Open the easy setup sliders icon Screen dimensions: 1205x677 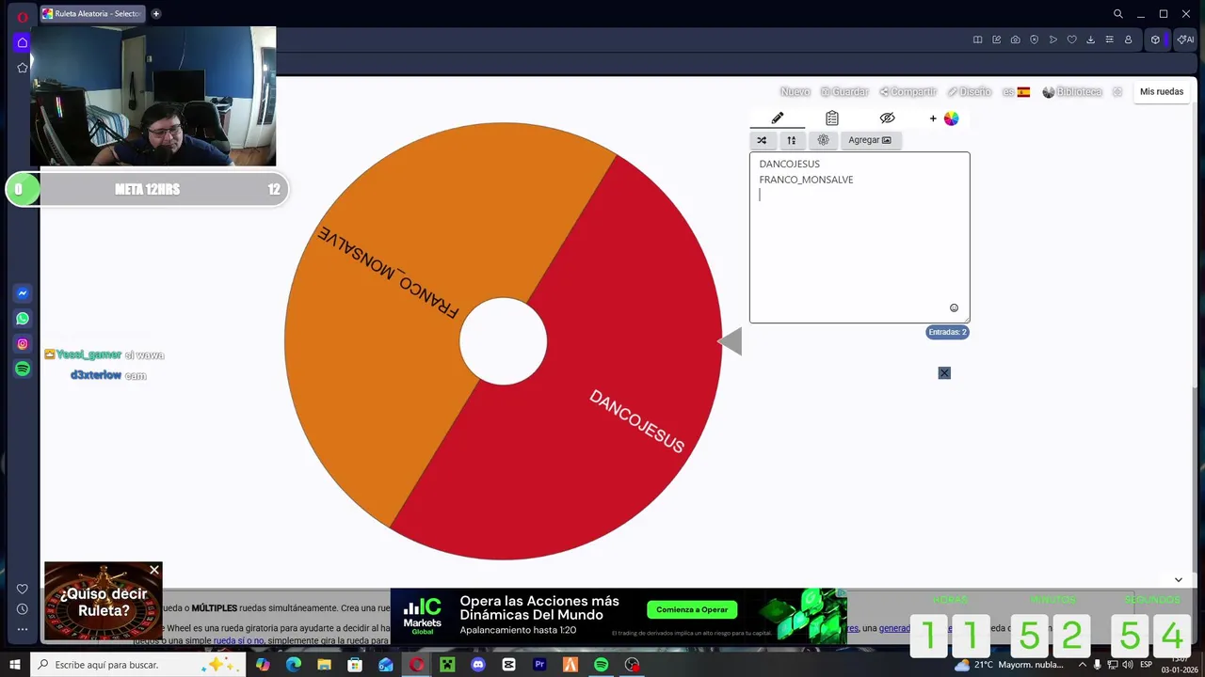(x=1109, y=39)
